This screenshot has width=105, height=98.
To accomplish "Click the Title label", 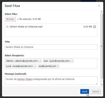I will point(7,42).
